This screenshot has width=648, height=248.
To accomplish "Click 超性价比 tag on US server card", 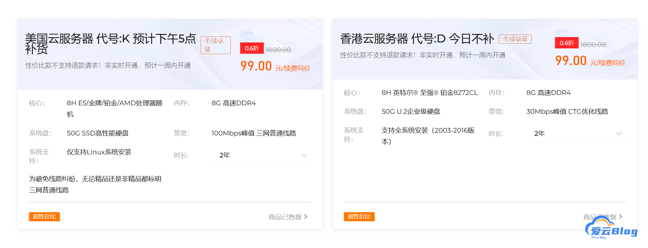I will [44, 217].
